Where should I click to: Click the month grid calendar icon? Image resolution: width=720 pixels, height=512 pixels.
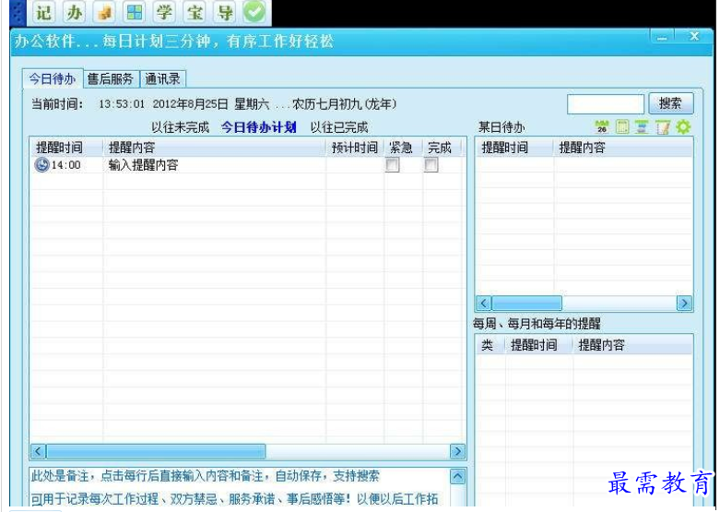pos(621,127)
